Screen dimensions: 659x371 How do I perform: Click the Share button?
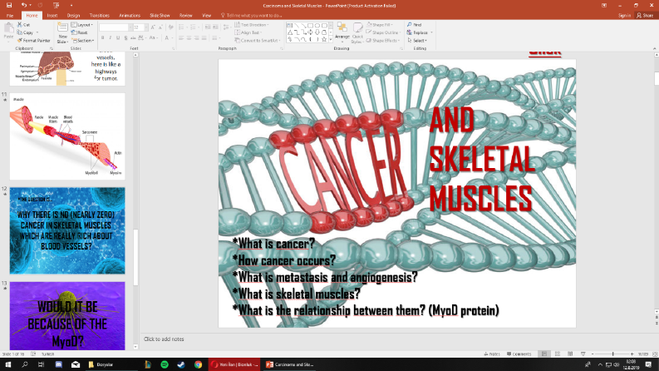[645, 15]
